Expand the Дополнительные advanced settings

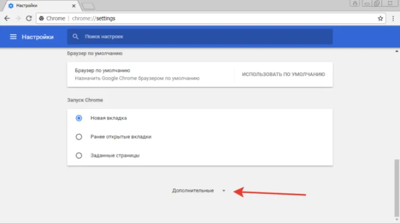coord(193,191)
